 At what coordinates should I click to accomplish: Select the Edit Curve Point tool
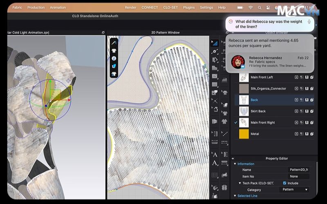click(215, 52)
